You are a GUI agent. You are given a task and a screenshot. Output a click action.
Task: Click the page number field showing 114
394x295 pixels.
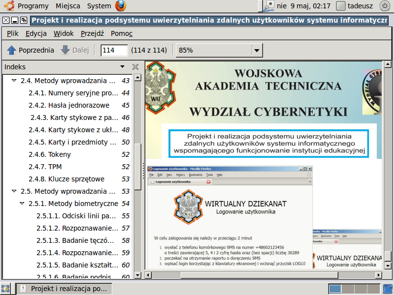pyautogui.click(x=114, y=50)
